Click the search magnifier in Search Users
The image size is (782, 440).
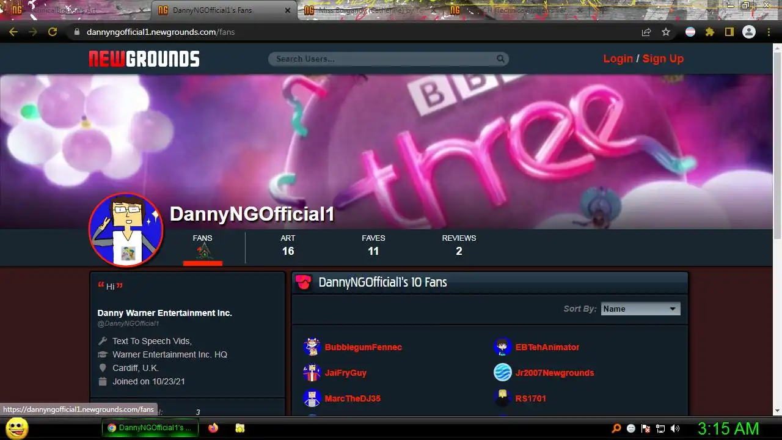pyautogui.click(x=500, y=59)
